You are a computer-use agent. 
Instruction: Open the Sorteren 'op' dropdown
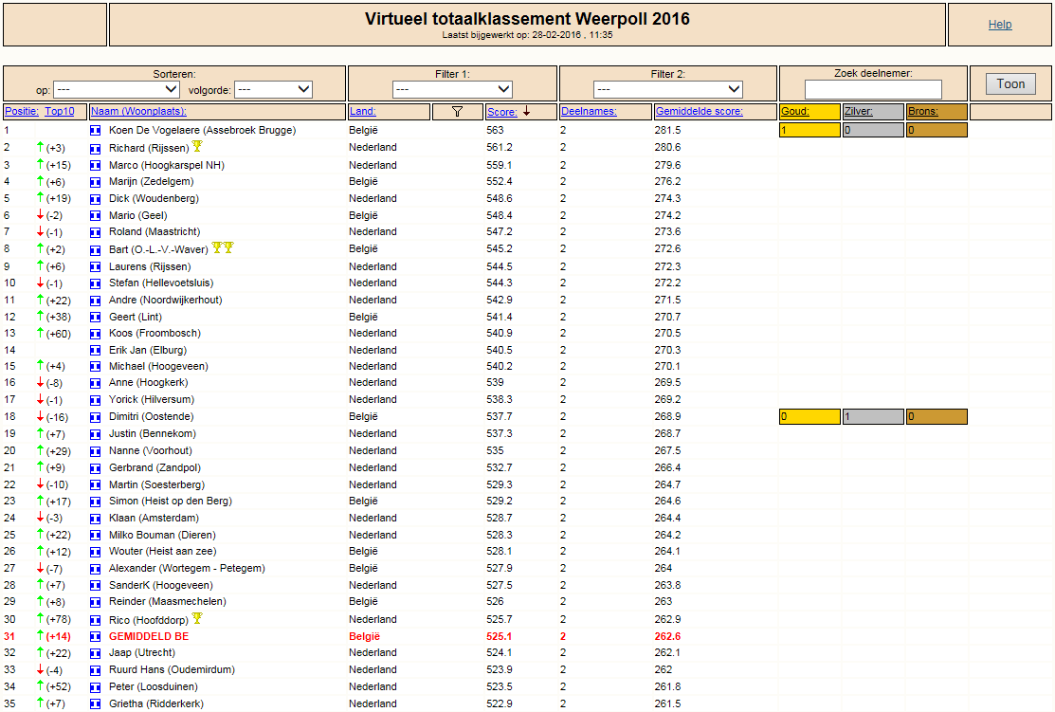tap(117, 89)
